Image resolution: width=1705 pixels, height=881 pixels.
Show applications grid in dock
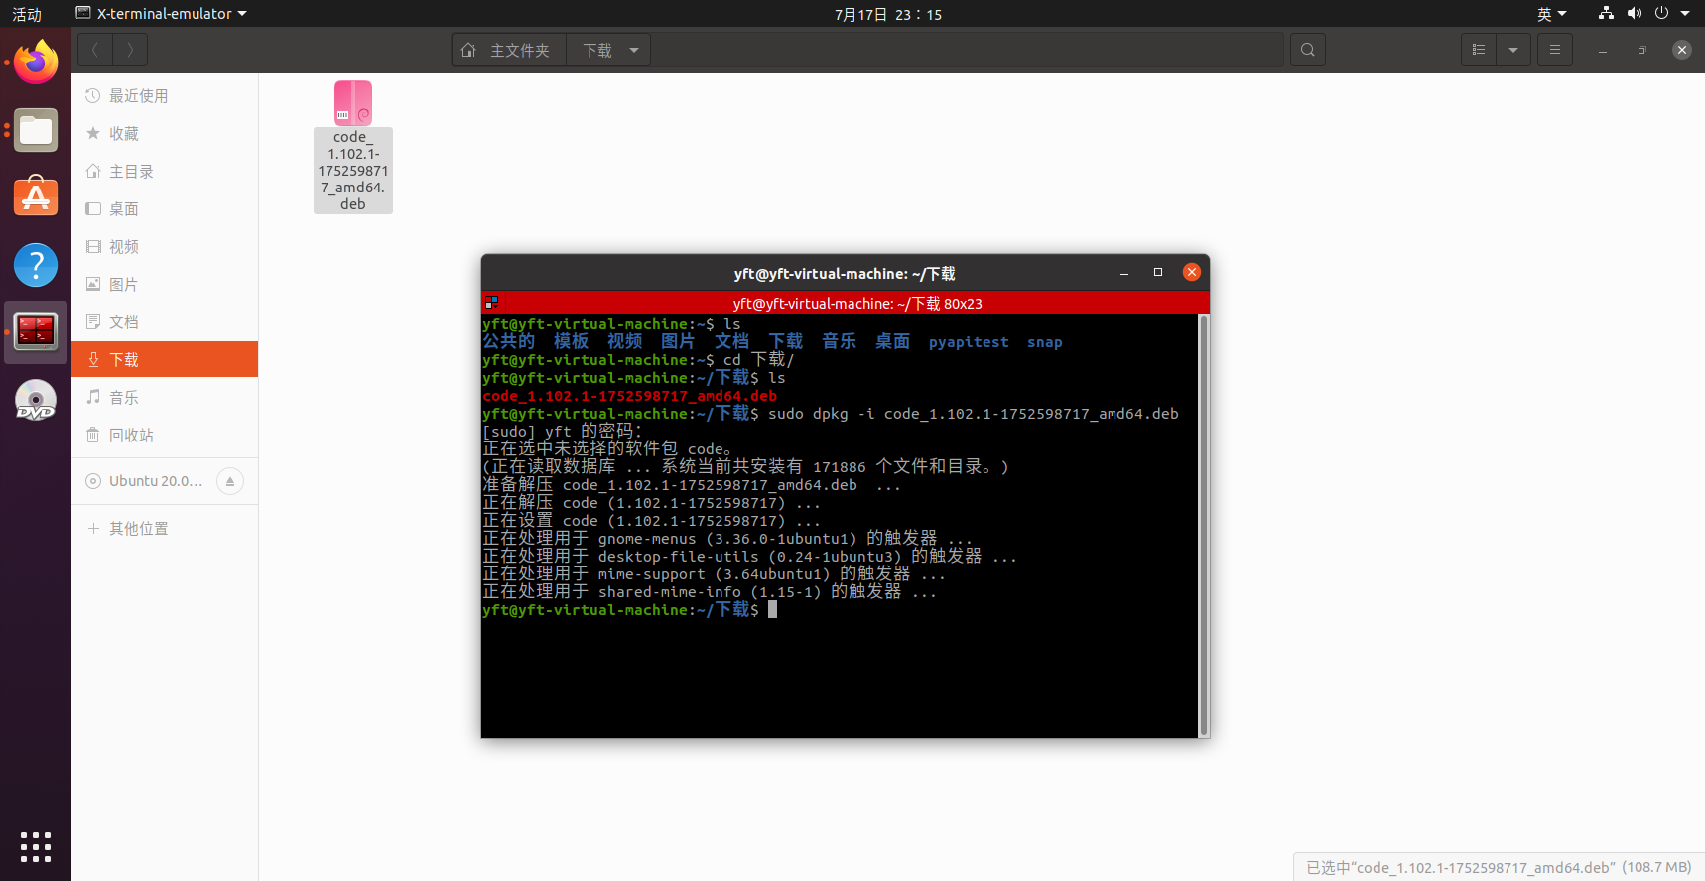click(36, 846)
